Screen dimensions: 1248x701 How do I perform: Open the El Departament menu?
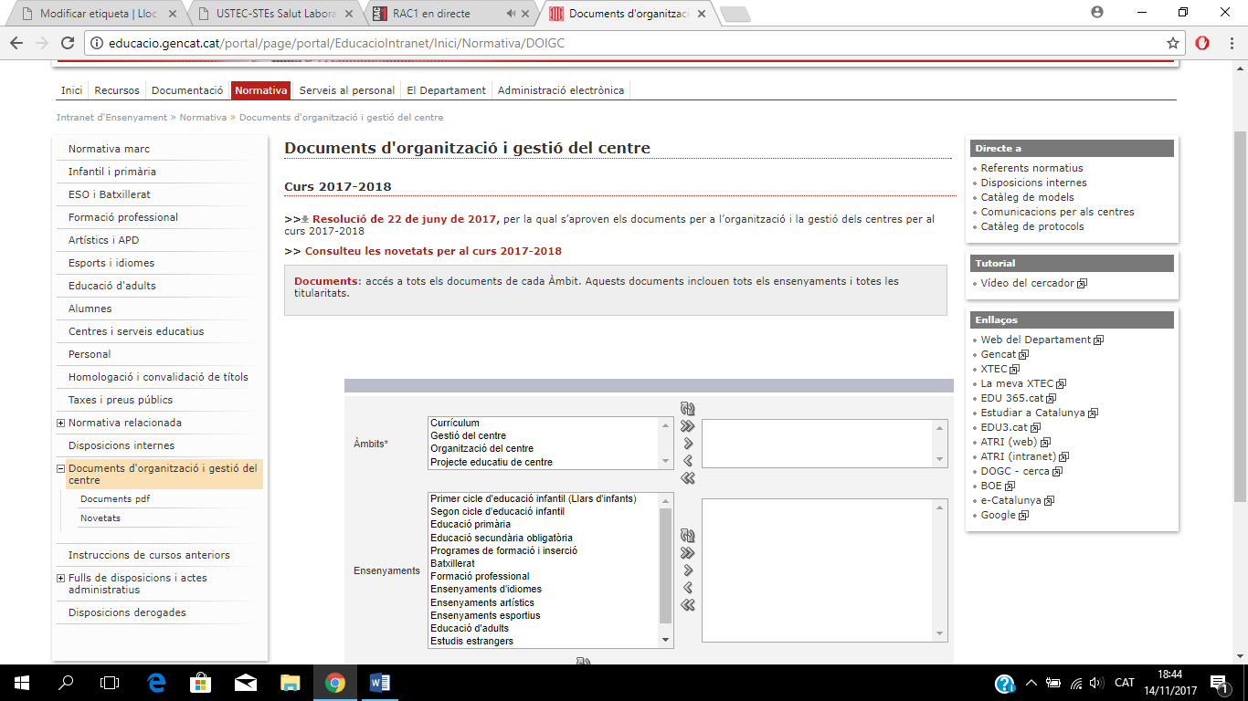[x=446, y=90]
